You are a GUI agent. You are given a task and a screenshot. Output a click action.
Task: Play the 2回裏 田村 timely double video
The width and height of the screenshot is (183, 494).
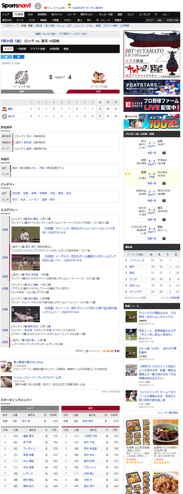(26, 234)
